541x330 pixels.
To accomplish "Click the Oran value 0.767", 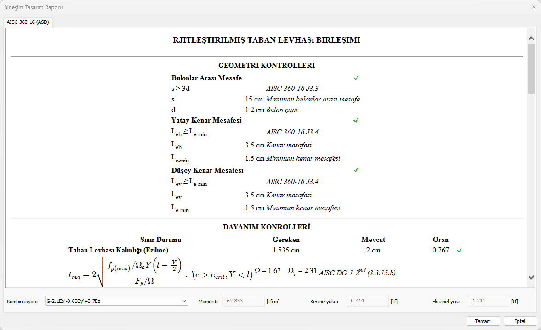I will click(441, 251).
